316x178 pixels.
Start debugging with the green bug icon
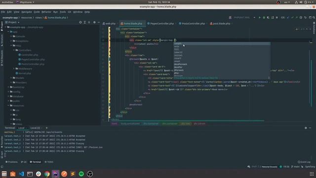click(x=264, y=18)
